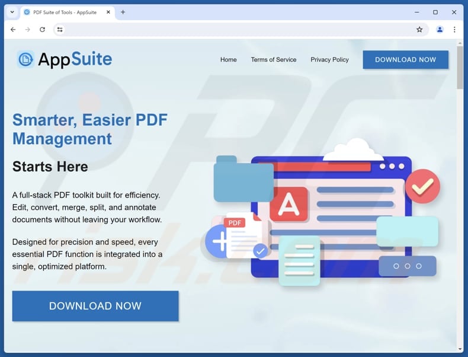Maximize the browser window

point(435,12)
